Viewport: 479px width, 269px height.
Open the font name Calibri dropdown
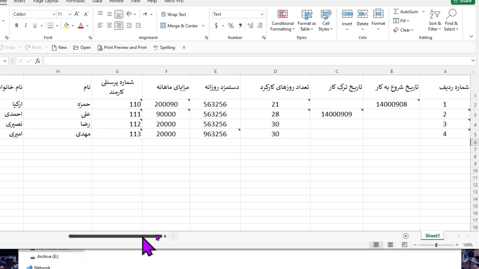pyautogui.click(x=53, y=15)
